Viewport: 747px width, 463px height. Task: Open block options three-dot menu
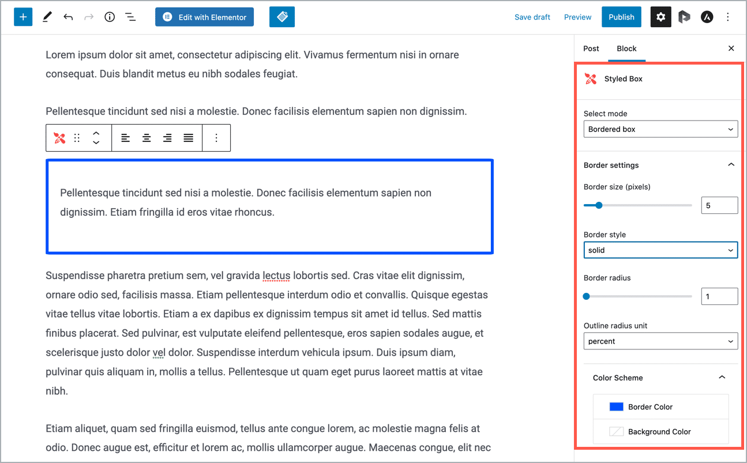coord(216,138)
